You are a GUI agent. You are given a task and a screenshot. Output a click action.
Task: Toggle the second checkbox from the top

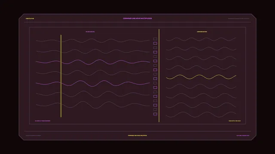tap(155, 43)
